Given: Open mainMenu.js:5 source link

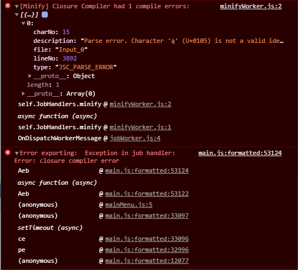Looking at the screenshot, I should 128,205.
